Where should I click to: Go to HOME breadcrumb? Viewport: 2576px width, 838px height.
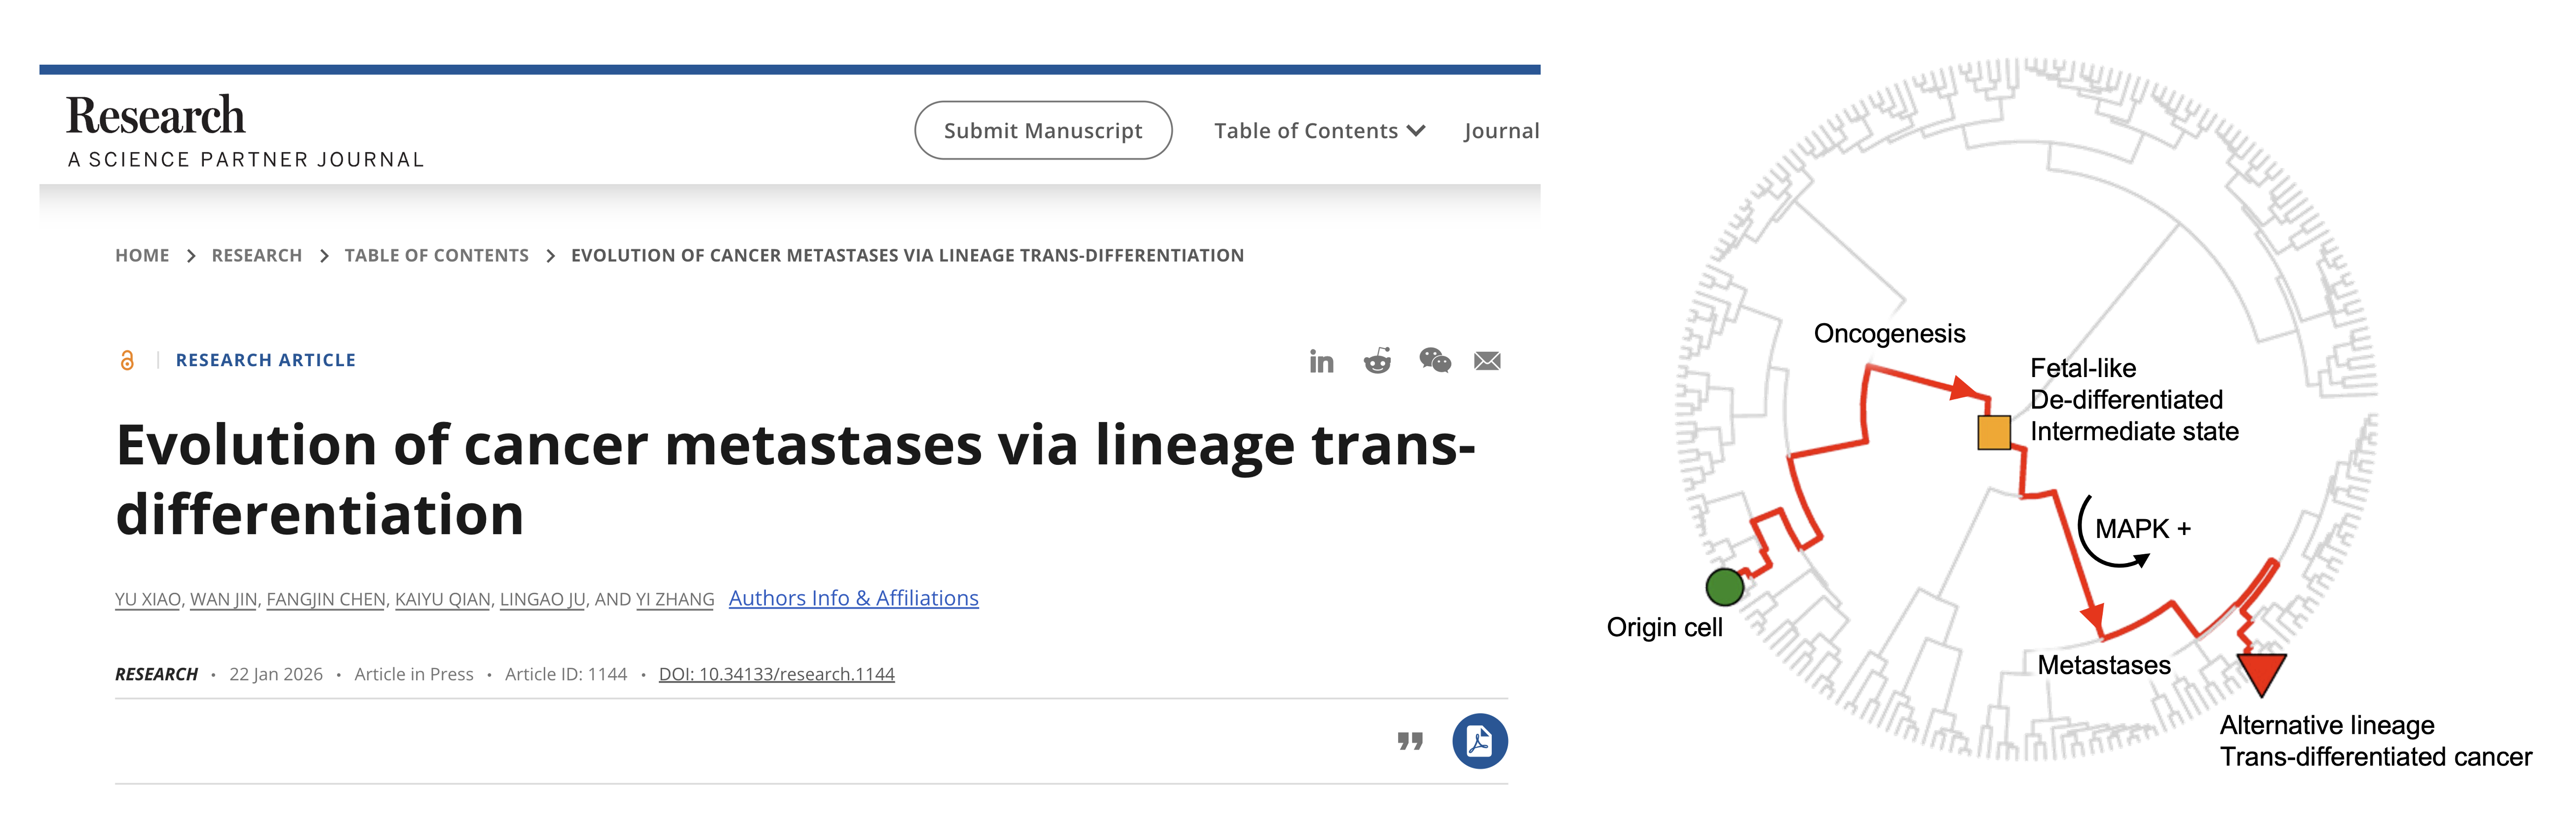(142, 256)
